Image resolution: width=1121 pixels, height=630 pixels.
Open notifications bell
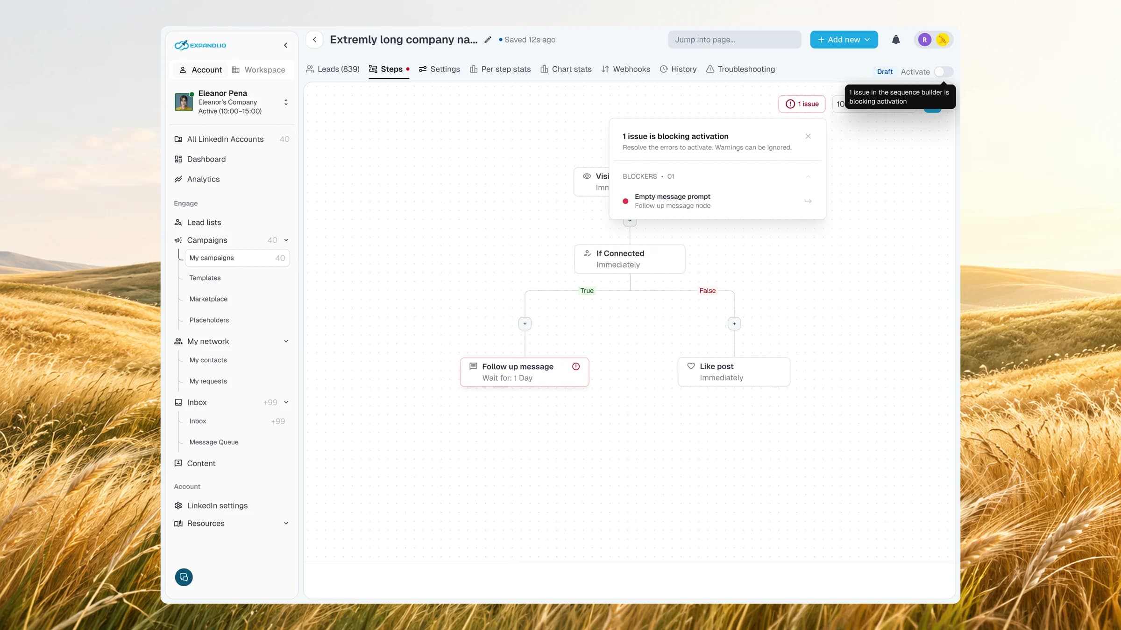896,40
